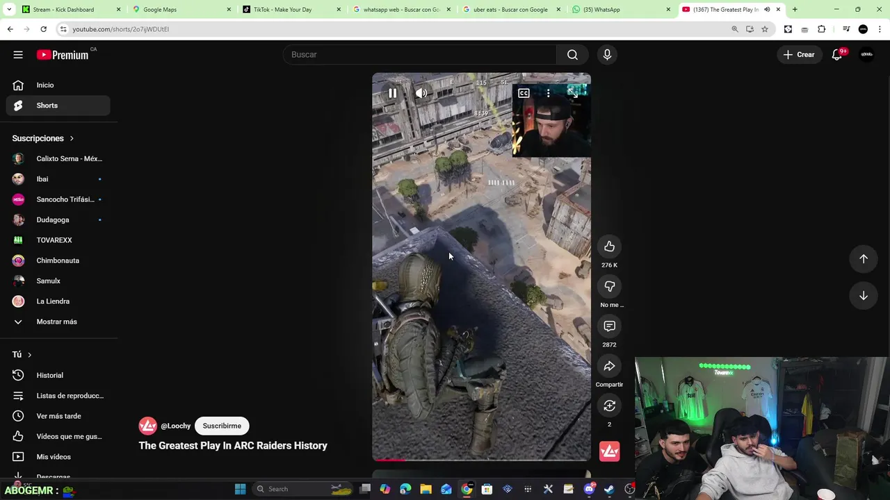
Task: Reload the current page
Action: click(x=43, y=29)
